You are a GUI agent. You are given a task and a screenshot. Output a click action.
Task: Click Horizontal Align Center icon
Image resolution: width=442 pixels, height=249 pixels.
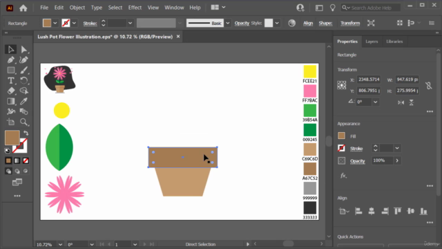coord(372,211)
